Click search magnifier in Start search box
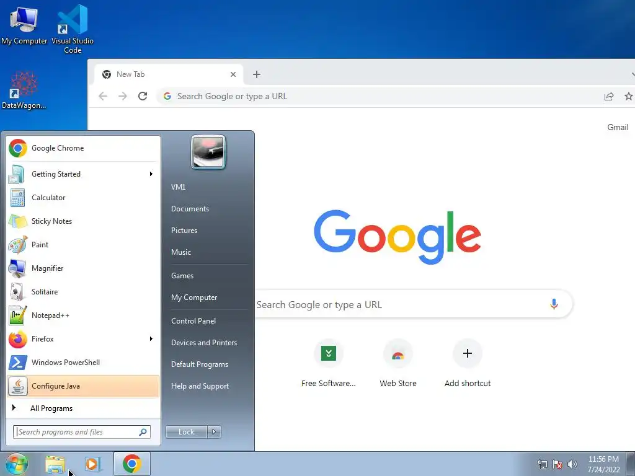Screen dimensions: 635x476 [143, 432]
